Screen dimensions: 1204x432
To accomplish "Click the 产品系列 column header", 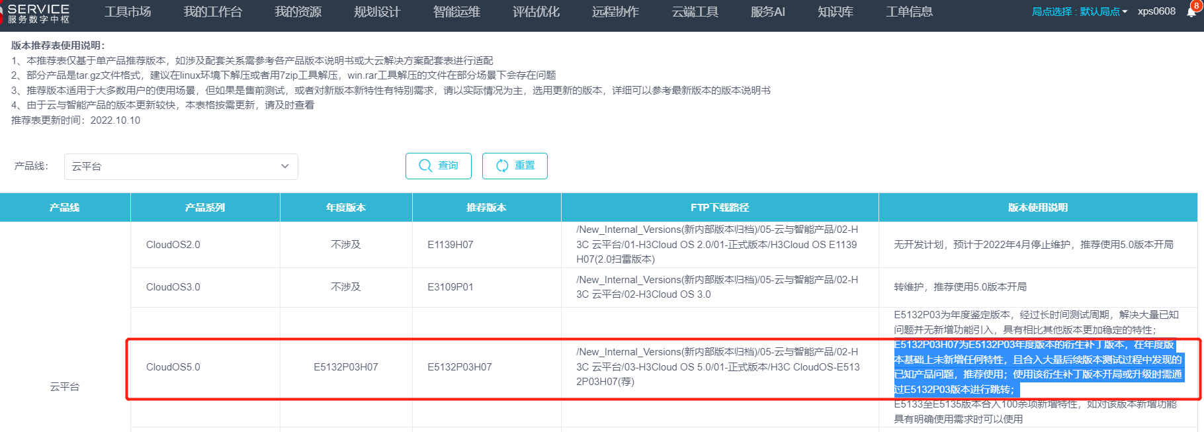I will (205, 208).
